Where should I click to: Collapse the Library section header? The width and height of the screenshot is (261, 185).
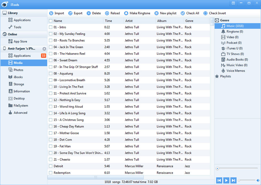(24, 13)
